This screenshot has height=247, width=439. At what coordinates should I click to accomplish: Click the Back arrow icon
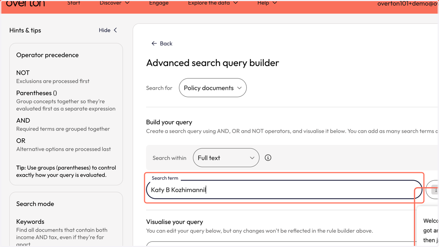tap(154, 43)
